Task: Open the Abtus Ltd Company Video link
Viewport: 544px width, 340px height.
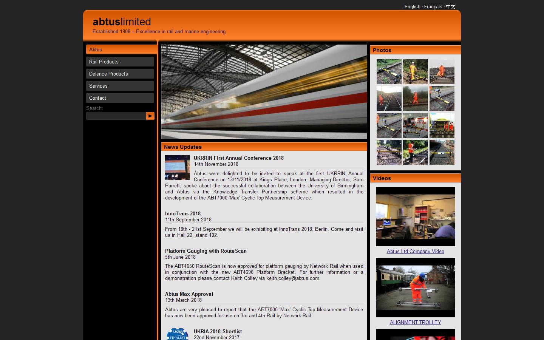Action: click(415, 252)
